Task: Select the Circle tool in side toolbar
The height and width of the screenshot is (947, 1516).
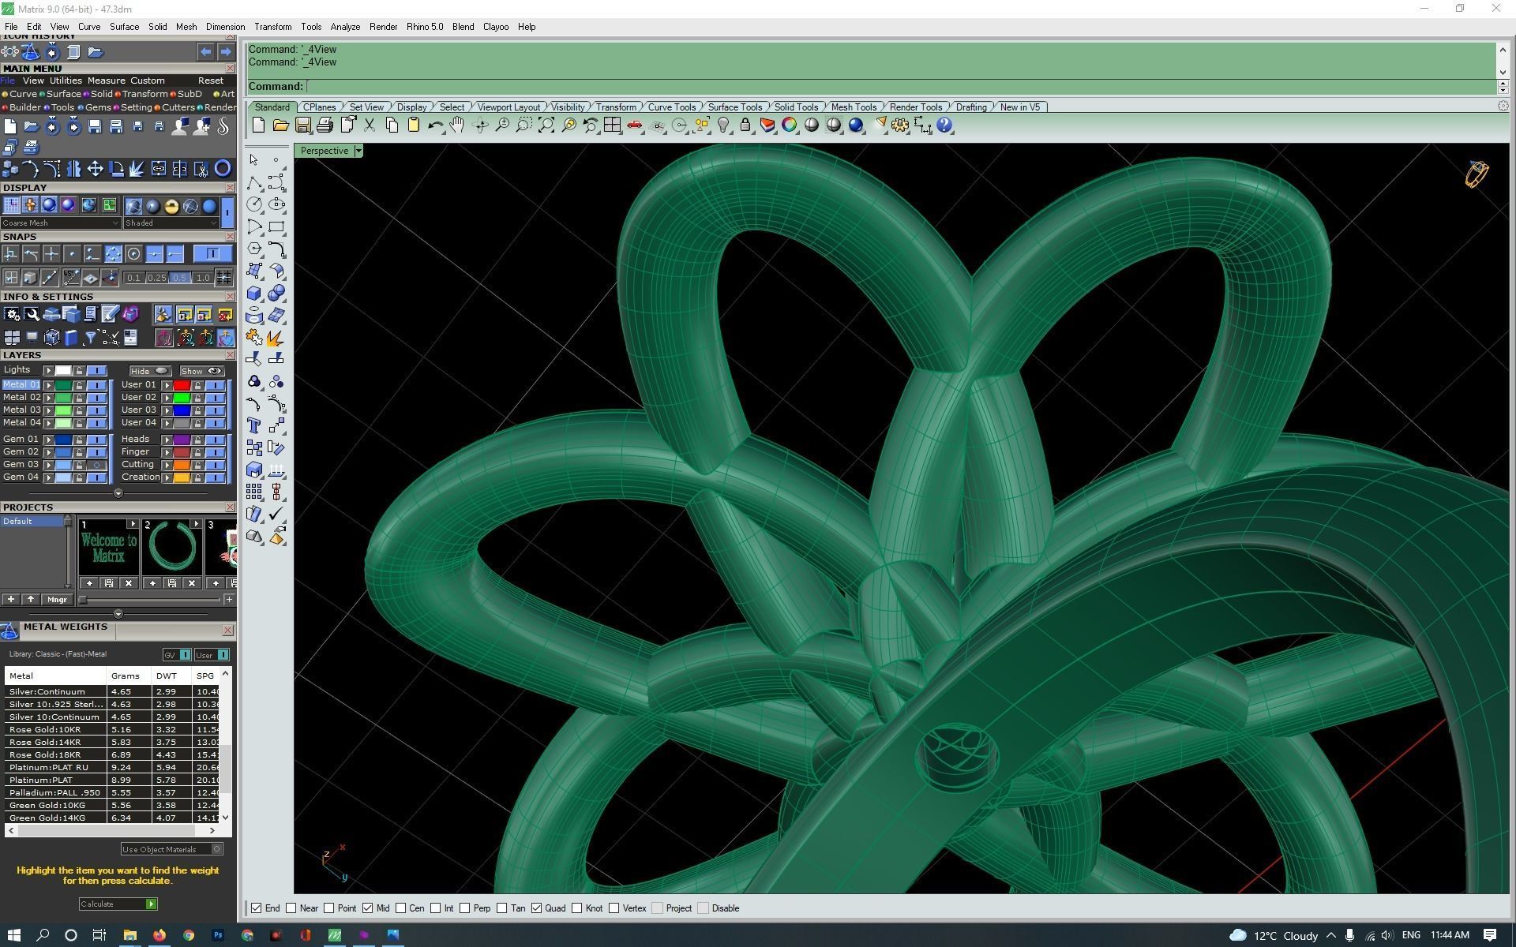Action: tap(254, 204)
